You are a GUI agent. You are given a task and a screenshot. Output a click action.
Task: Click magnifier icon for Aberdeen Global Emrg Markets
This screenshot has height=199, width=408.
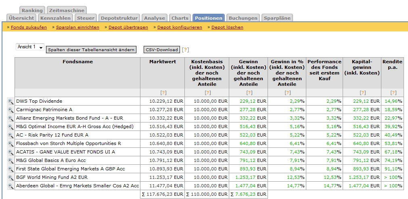pyautogui.click(x=10, y=186)
